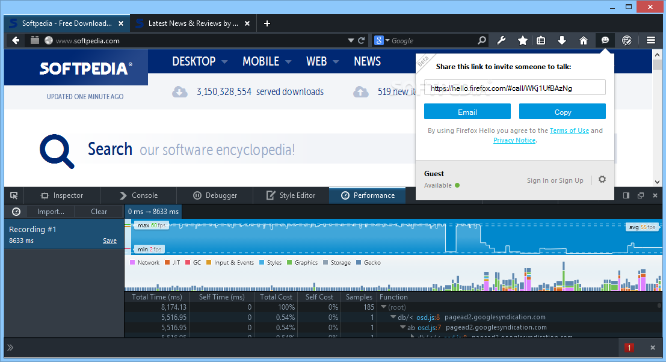This screenshot has height=362, width=666.
Task: Toggle the Firefox Hello chat icon
Action: (x=605, y=40)
